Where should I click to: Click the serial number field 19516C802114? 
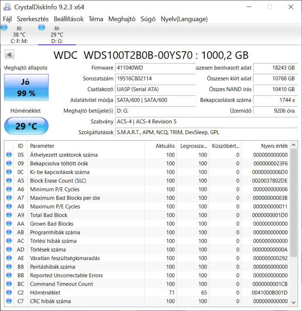pyautogui.click(x=155, y=79)
